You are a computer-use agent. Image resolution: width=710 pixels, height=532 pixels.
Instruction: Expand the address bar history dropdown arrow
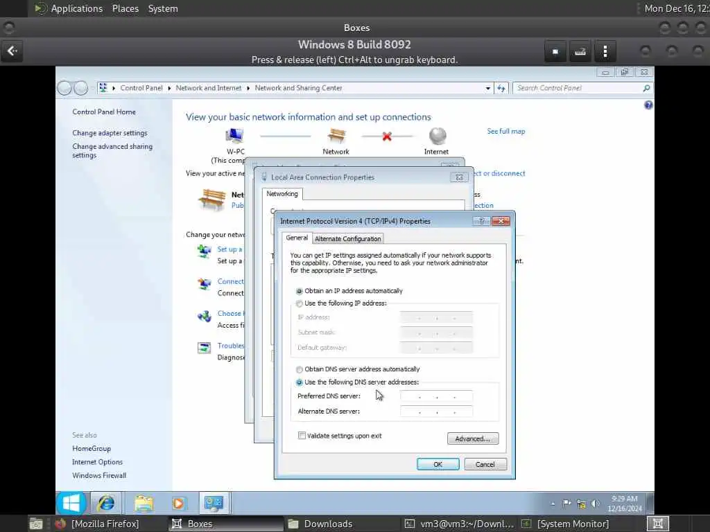488,88
